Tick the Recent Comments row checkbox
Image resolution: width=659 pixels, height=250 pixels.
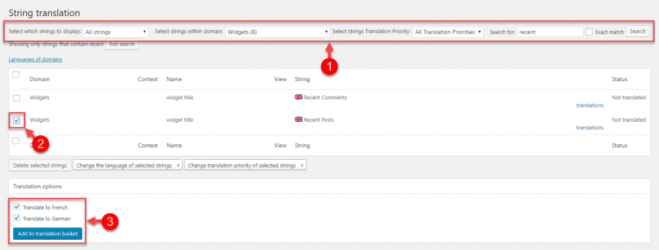[x=16, y=98]
